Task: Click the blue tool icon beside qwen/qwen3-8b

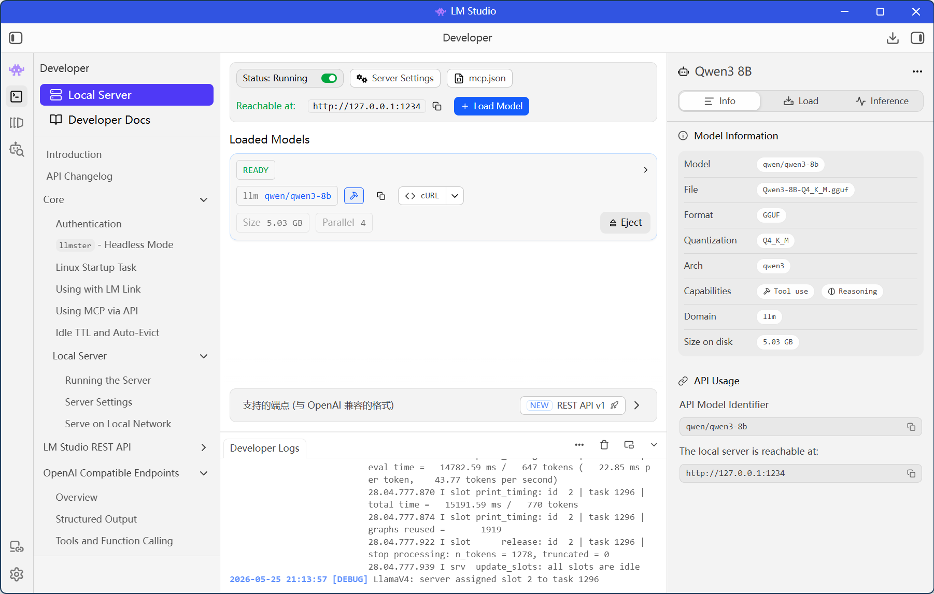Action: pos(354,196)
